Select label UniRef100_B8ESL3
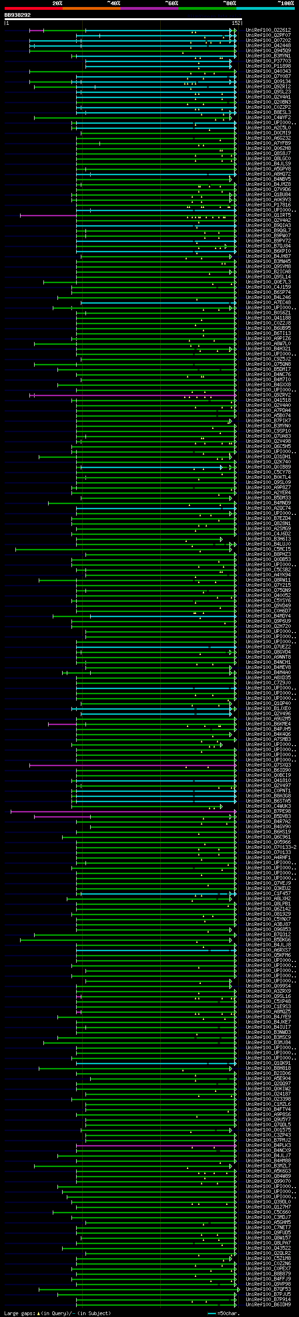Viewport: 299px width, 1317px height. point(268,113)
